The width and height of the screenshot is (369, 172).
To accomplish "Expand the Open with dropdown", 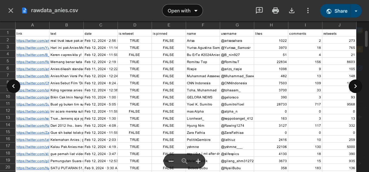I will [x=182, y=11].
